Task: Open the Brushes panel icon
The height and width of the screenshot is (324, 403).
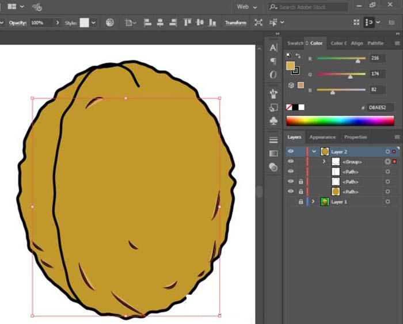Action: pyautogui.click(x=273, y=94)
